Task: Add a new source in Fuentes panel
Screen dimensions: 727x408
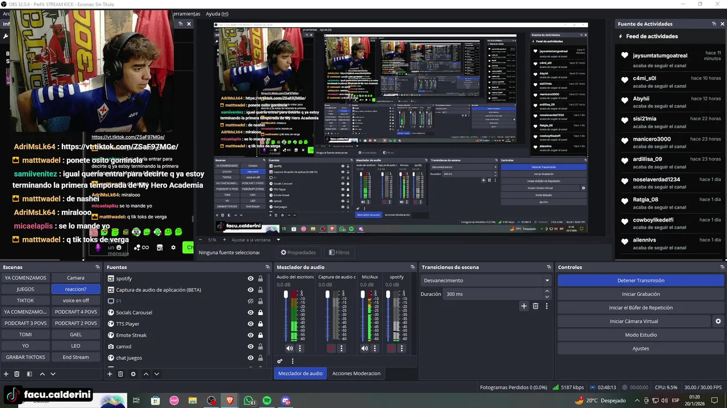Action: [x=110, y=374]
